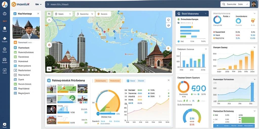
Task: Click the building grid icon in the sidebar
Action: tap(5, 59)
